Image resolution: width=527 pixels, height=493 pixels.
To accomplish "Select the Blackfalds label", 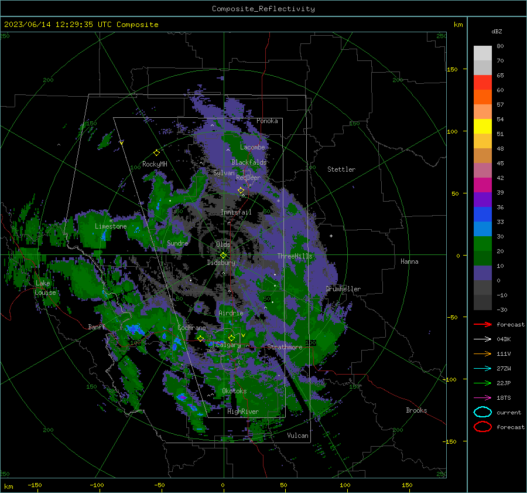I will pyautogui.click(x=249, y=162).
